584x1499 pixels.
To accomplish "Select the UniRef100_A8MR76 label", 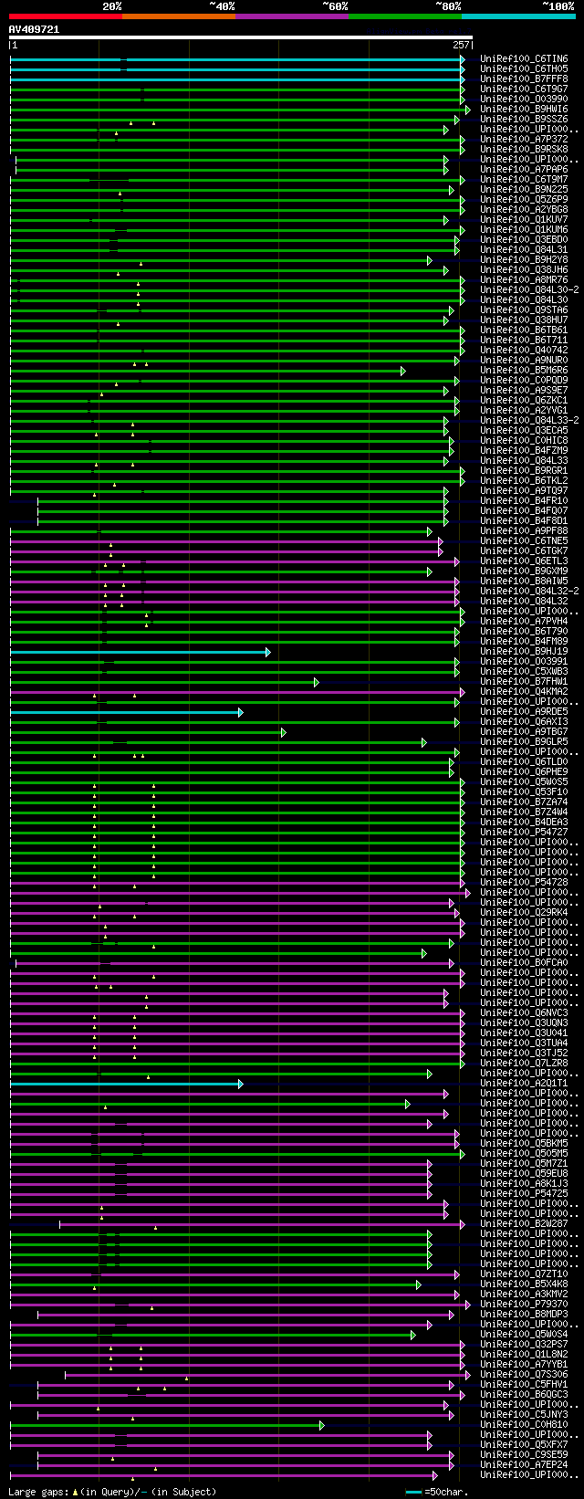I will [x=524, y=280].
